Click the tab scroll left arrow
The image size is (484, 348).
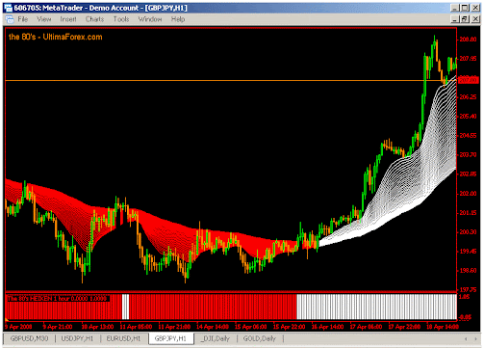coord(466,338)
